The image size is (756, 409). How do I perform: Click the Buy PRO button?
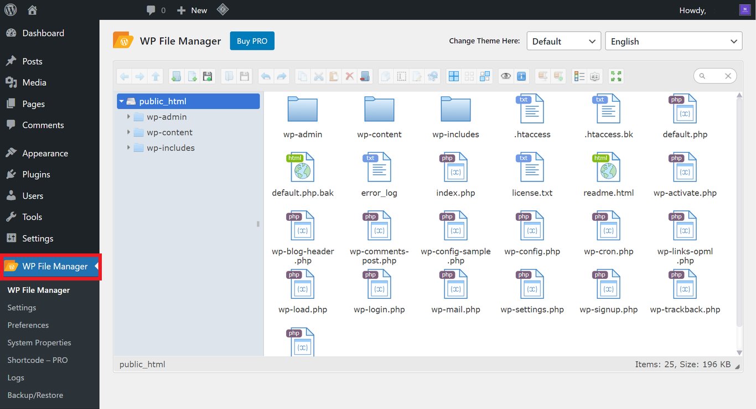click(252, 40)
